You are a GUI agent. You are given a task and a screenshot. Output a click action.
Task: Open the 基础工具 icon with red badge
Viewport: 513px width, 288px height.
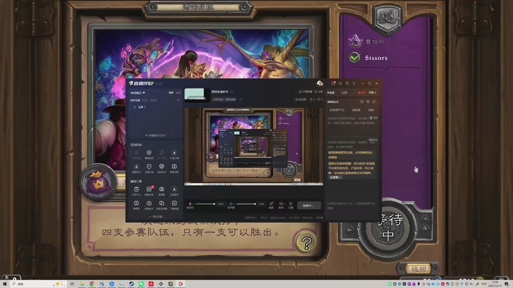149,191
